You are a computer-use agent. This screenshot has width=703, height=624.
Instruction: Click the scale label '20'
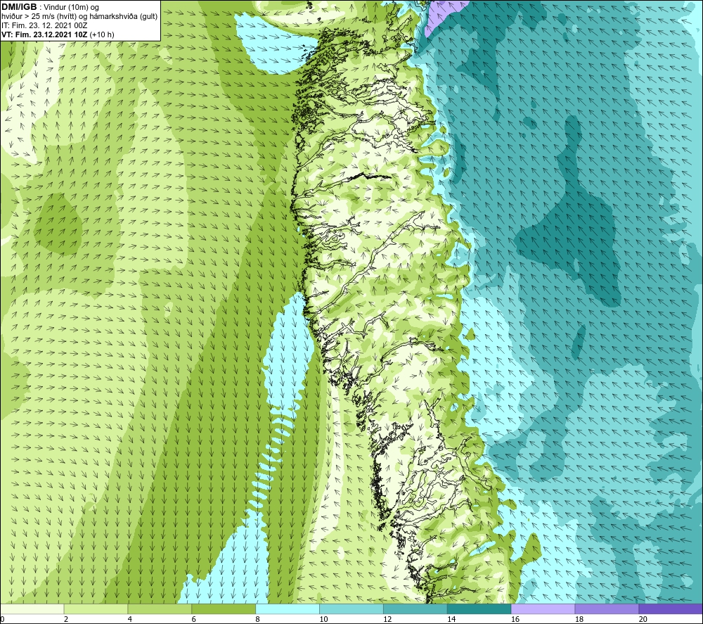pyautogui.click(x=643, y=619)
